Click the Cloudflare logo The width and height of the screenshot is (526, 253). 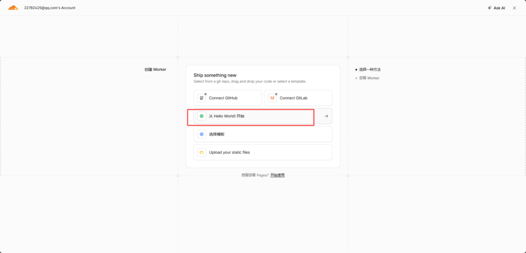coord(13,8)
